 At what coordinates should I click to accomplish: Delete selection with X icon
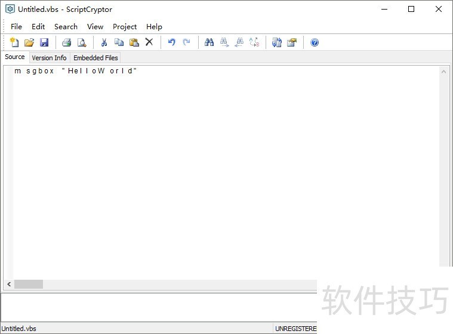click(149, 42)
